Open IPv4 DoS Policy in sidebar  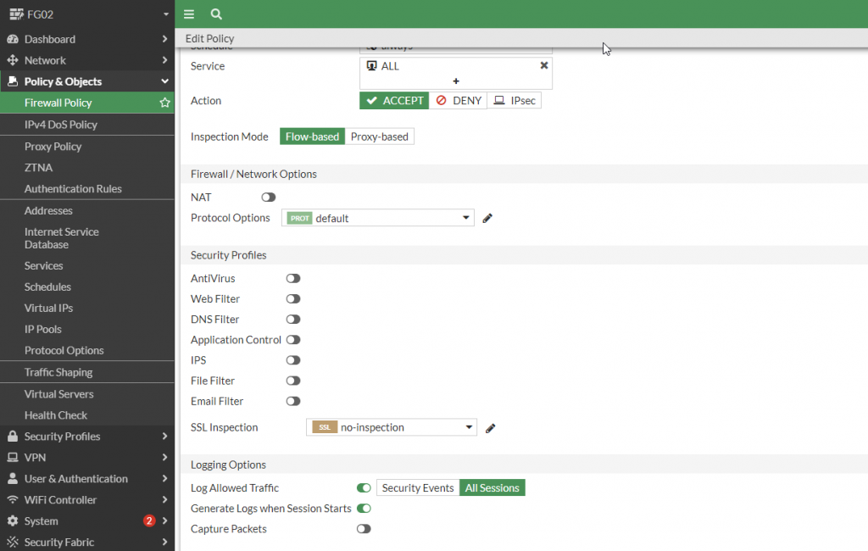[61, 125]
